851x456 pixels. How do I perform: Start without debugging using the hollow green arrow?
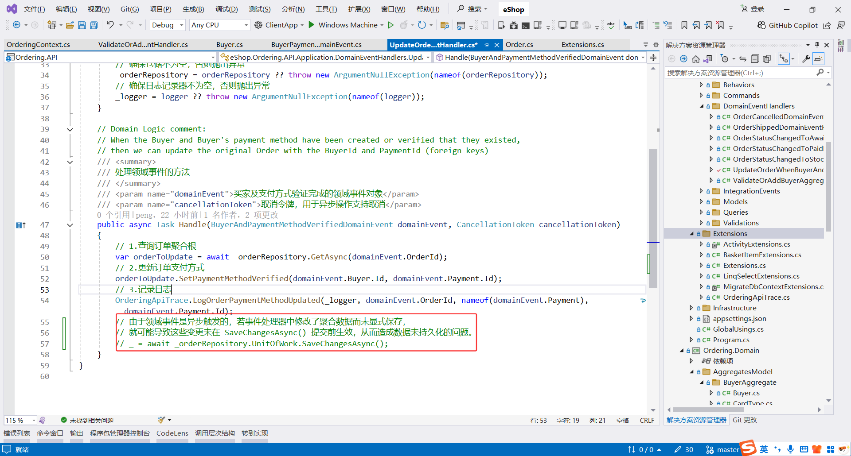(391, 25)
